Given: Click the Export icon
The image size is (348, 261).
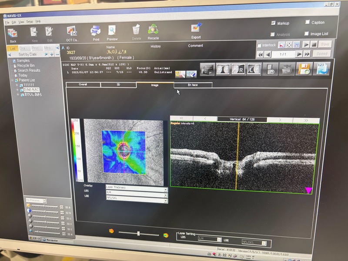Looking at the screenshot, I should [x=196, y=30].
